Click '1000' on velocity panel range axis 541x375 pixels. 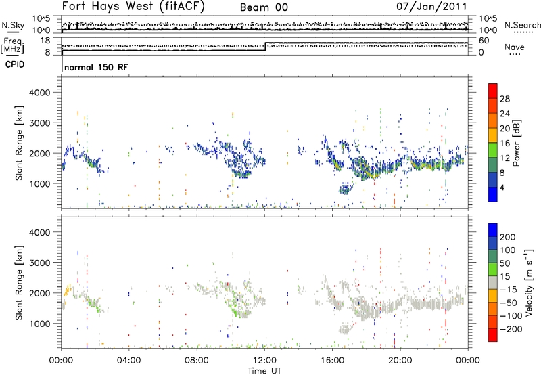39,324
